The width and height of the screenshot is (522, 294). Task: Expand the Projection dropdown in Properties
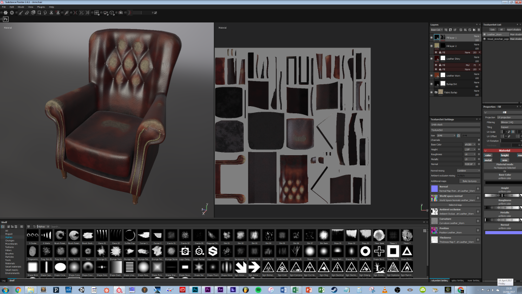coord(510,117)
